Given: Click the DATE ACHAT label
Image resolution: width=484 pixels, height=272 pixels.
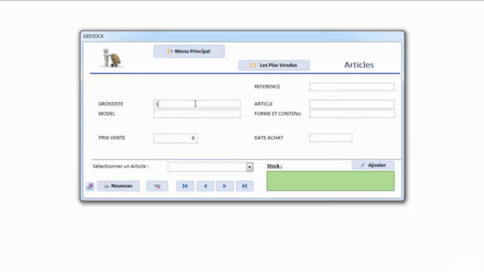Looking at the screenshot, I should tap(268, 138).
